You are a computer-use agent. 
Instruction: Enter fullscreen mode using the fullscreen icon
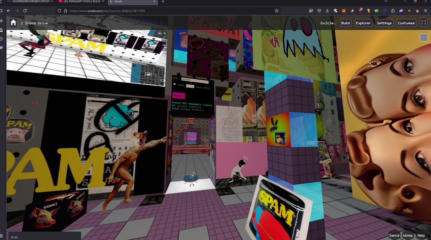click(423, 23)
